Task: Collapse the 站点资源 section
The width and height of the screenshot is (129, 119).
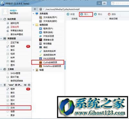Action: pyautogui.click(x=1, y=19)
